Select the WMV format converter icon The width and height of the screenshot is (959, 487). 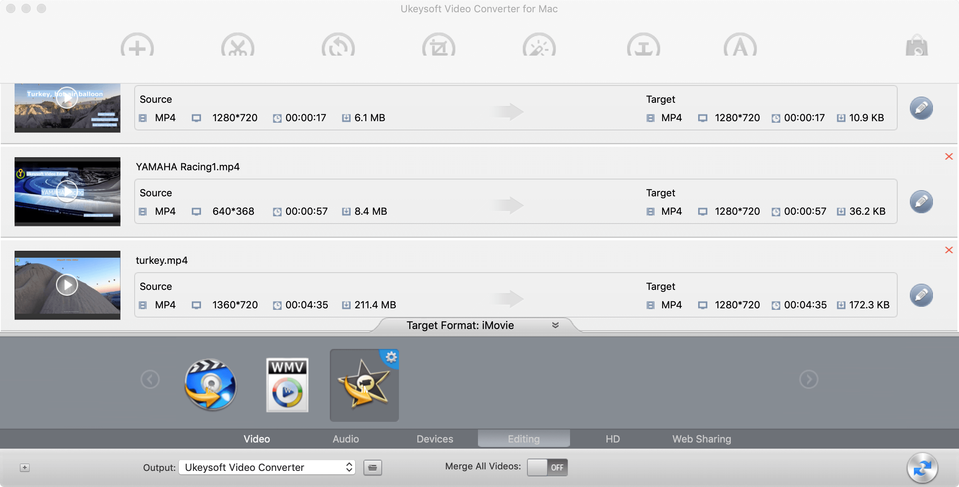[x=287, y=384]
